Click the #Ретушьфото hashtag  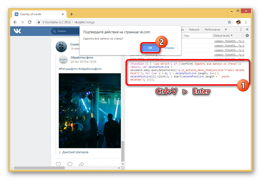pos(68,69)
